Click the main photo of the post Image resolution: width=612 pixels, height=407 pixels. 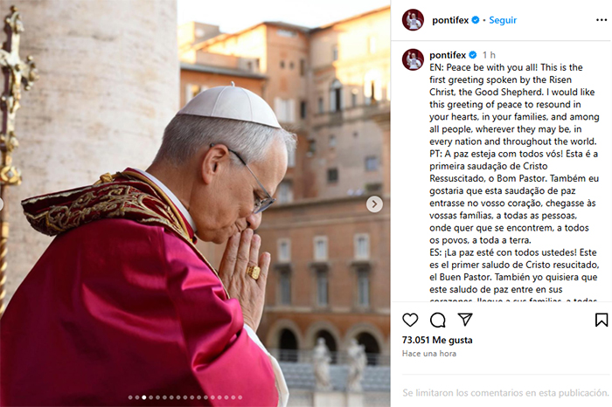point(195,203)
